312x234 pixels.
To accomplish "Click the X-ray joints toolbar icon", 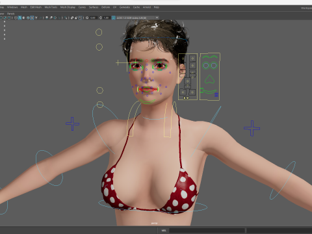I will tap(76, 18).
